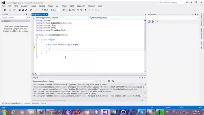Click the Categorized icon in Properties

(149, 22)
